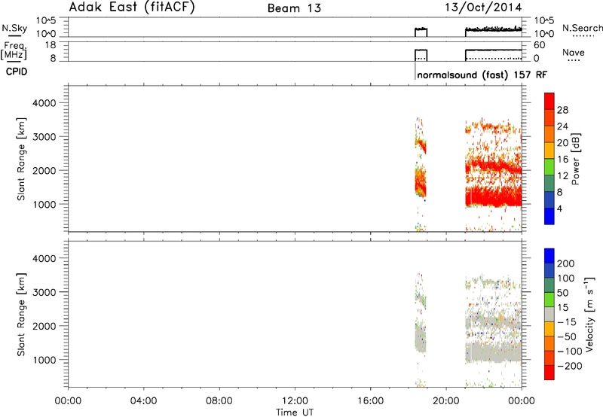This screenshot has height=417, width=603.
Task: Click the 'Nave' legend label
Action: [x=574, y=52]
